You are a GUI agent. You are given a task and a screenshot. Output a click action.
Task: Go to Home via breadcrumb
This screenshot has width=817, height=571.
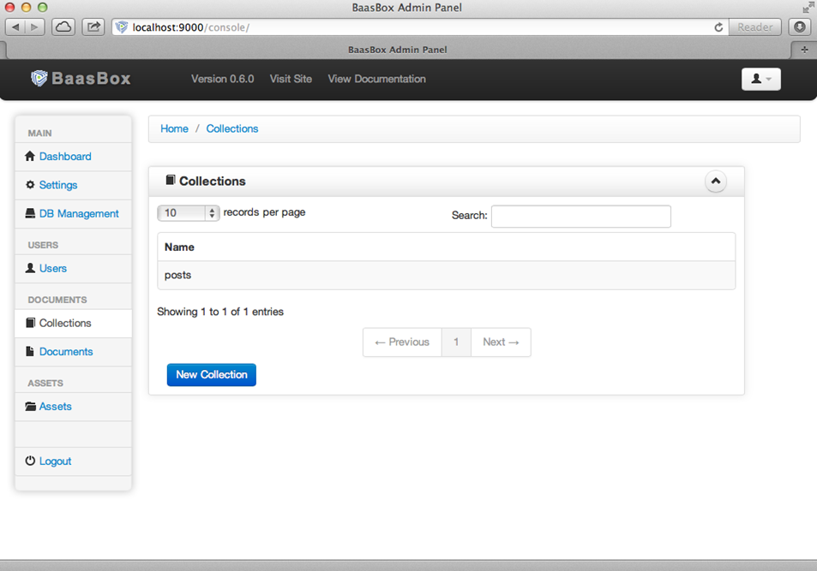(x=174, y=128)
